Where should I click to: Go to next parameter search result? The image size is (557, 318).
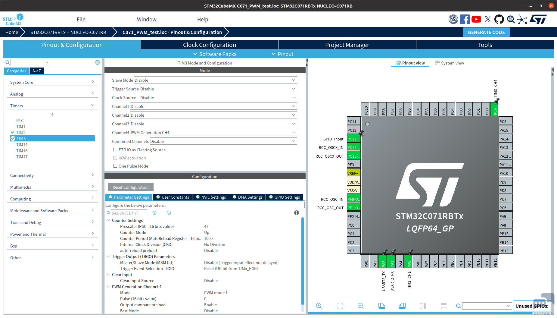(169, 213)
